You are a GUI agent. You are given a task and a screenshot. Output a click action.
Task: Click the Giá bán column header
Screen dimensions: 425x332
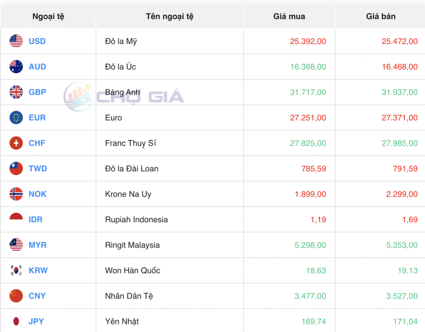click(381, 16)
